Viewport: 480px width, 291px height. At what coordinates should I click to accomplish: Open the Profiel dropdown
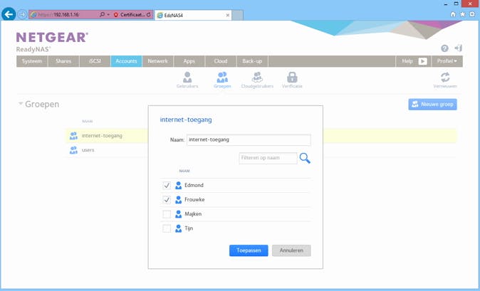pos(447,61)
